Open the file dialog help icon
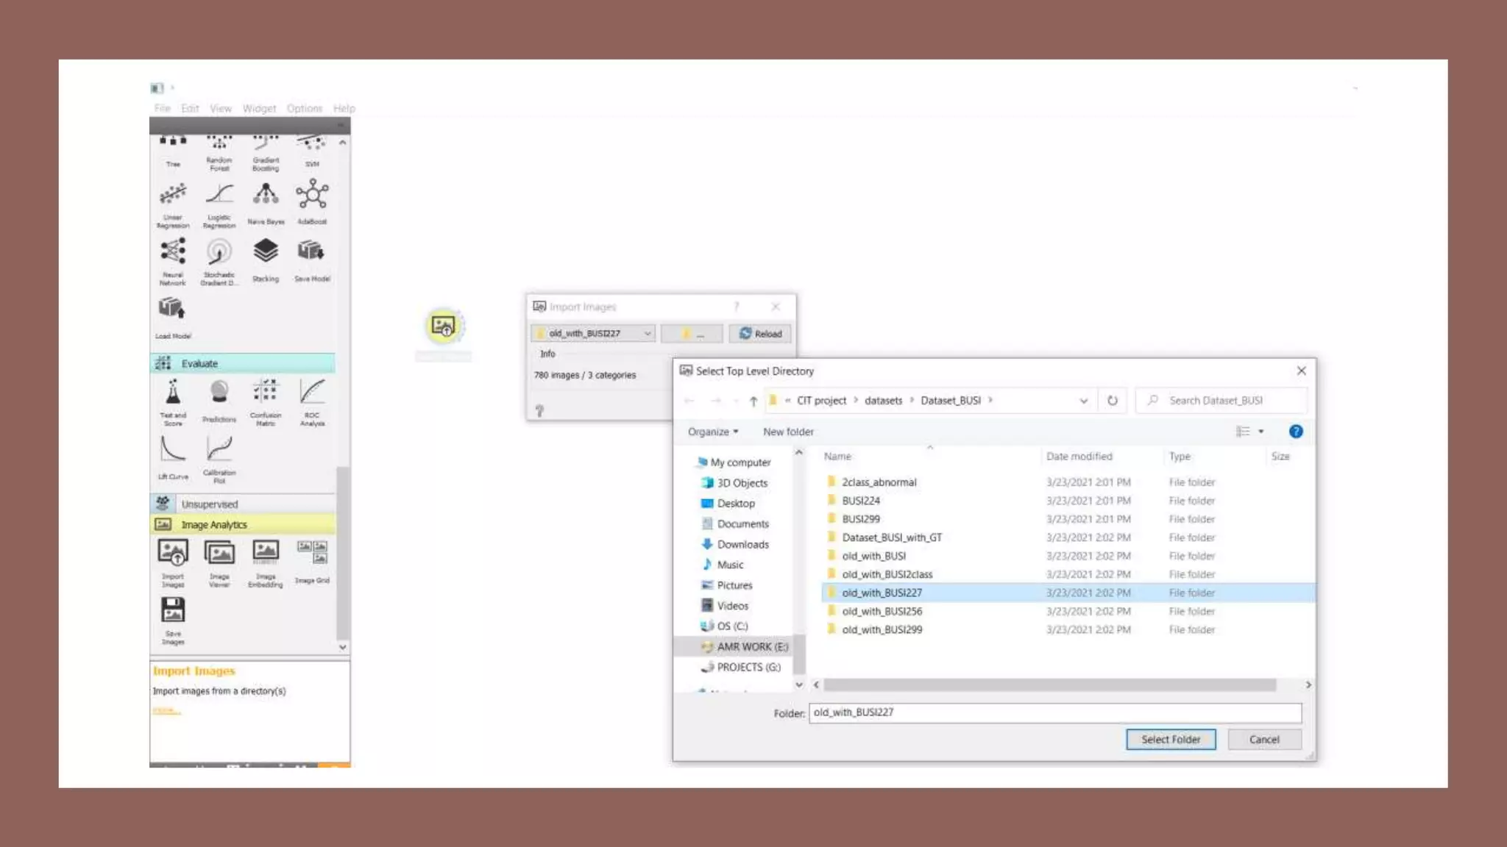The width and height of the screenshot is (1507, 847). (x=1296, y=432)
